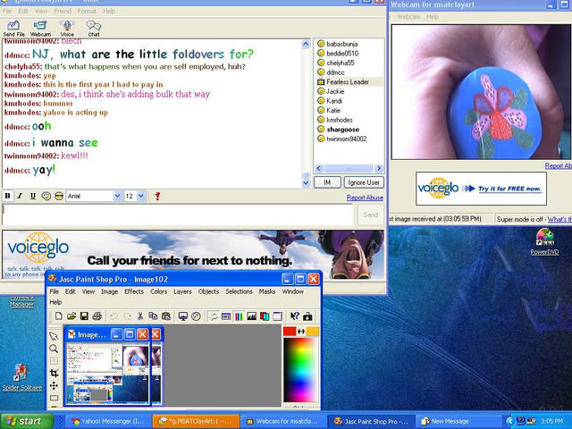Click the Copy icon in Paint Shop Pro
This screenshot has height=429, width=572.
pos(153,315)
